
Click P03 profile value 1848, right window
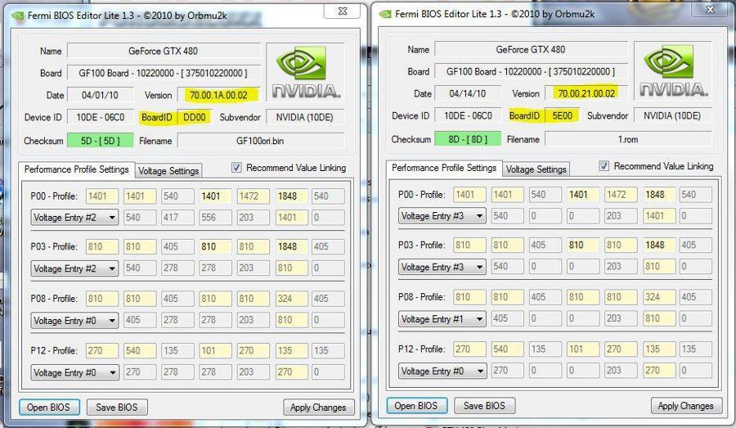[x=658, y=245]
